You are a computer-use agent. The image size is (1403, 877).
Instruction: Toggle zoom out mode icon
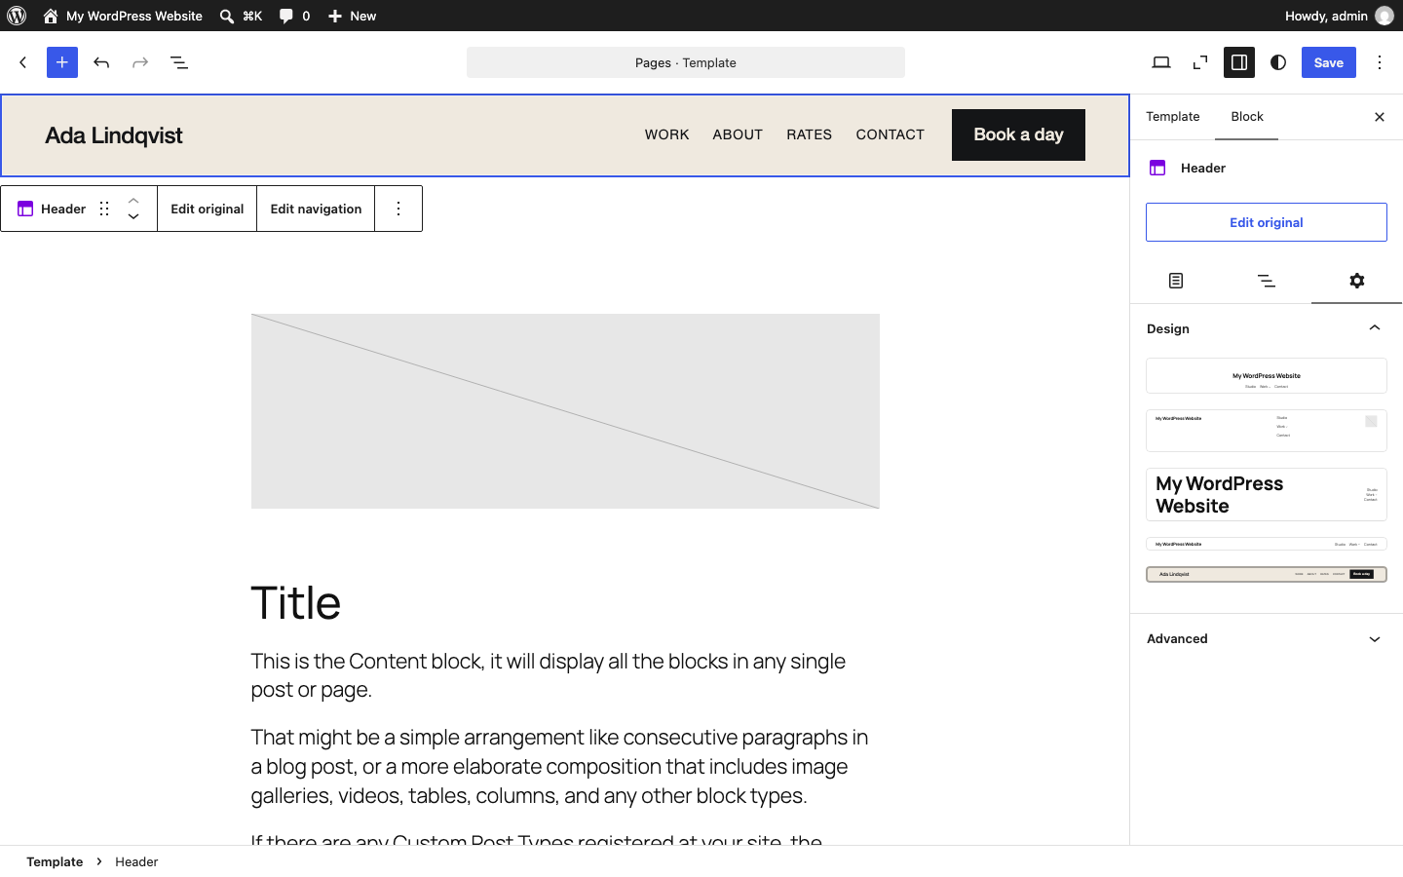1200,62
